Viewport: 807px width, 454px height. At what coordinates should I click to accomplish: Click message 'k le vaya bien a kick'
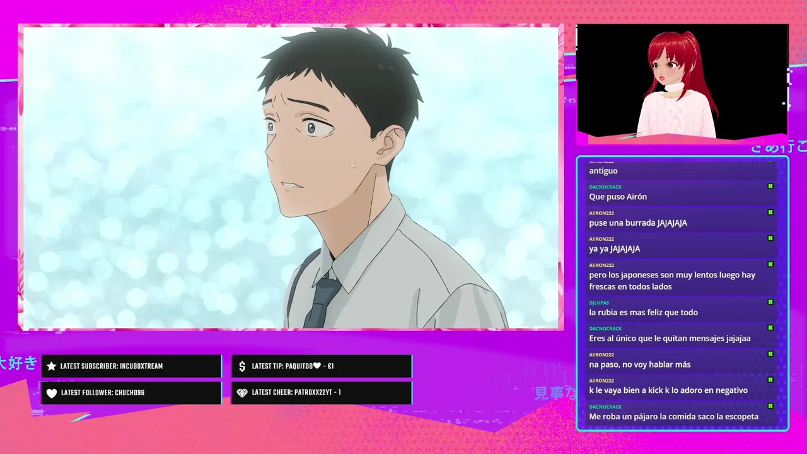[668, 390]
